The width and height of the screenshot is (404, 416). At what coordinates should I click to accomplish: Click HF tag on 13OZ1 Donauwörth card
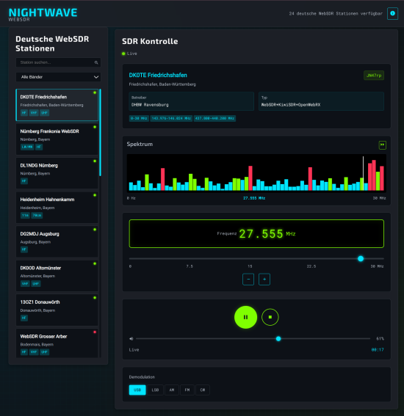coord(24,318)
